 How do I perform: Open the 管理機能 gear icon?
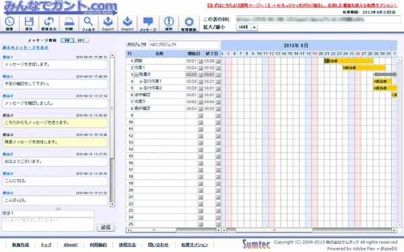(x=189, y=24)
